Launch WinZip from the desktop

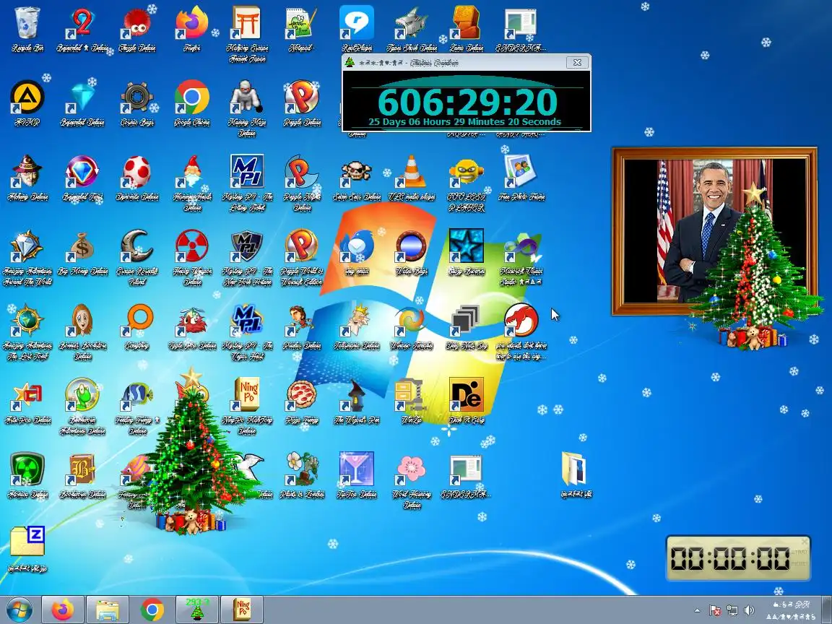click(412, 395)
